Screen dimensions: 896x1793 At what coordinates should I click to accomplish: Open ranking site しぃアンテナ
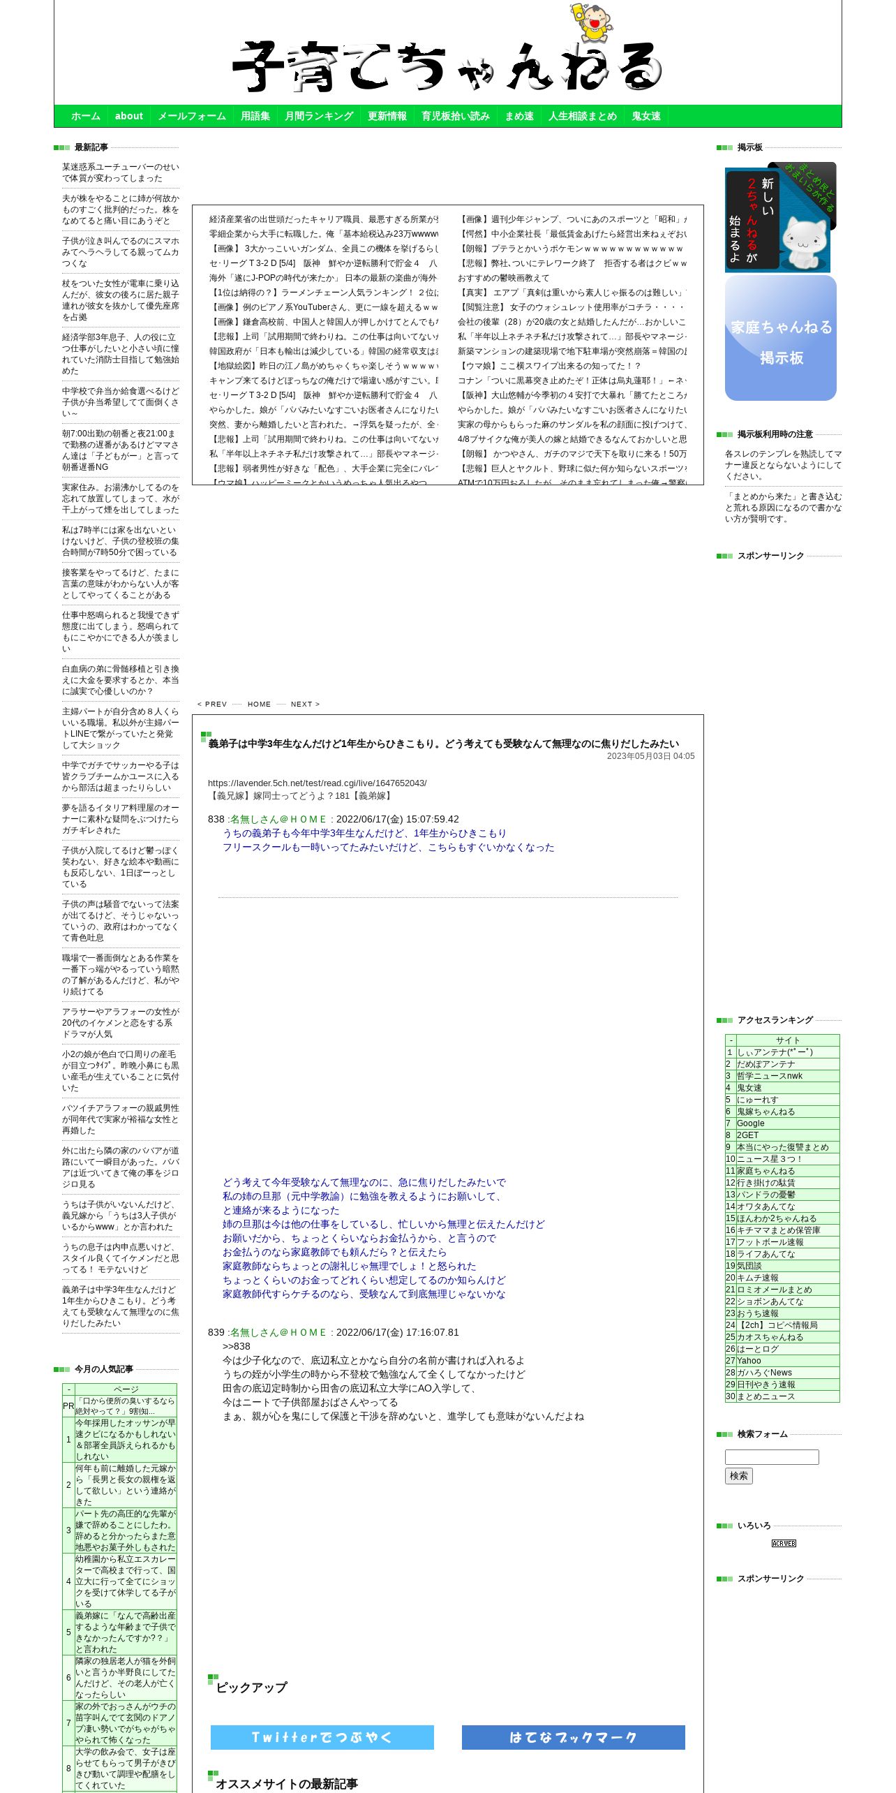point(775,1052)
